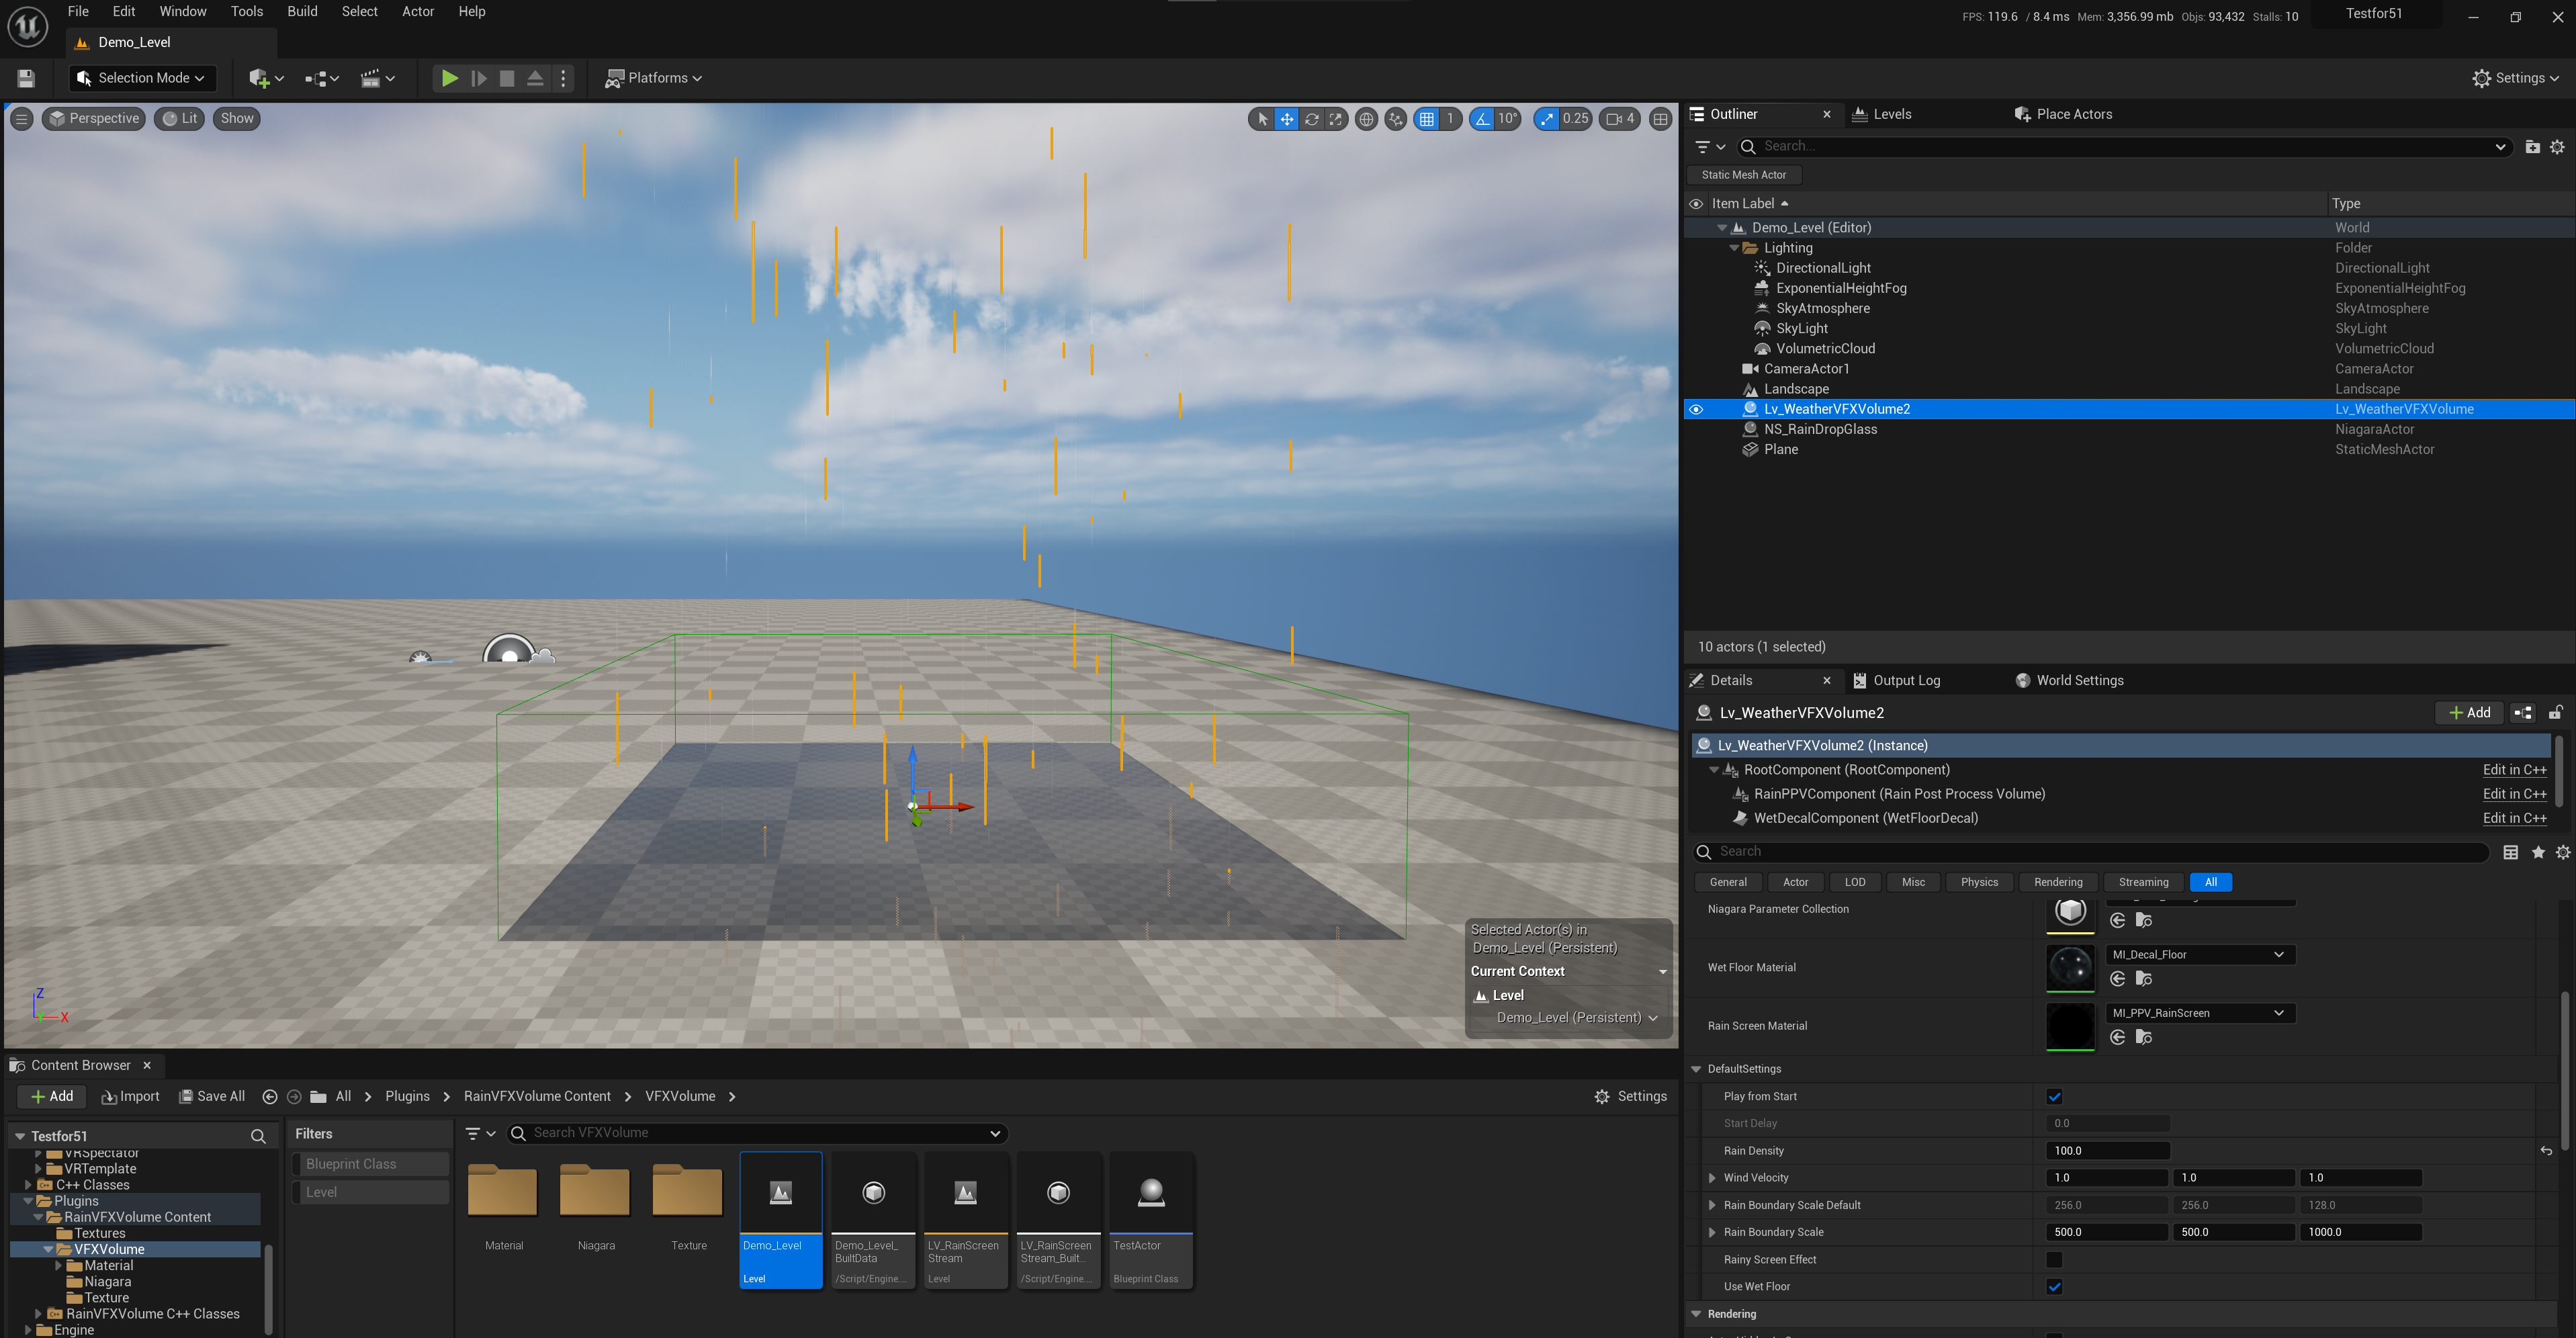2576x1338 pixels.
Task: Select the rotate gizmo tool in viewport
Action: pyautogui.click(x=1311, y=119)
